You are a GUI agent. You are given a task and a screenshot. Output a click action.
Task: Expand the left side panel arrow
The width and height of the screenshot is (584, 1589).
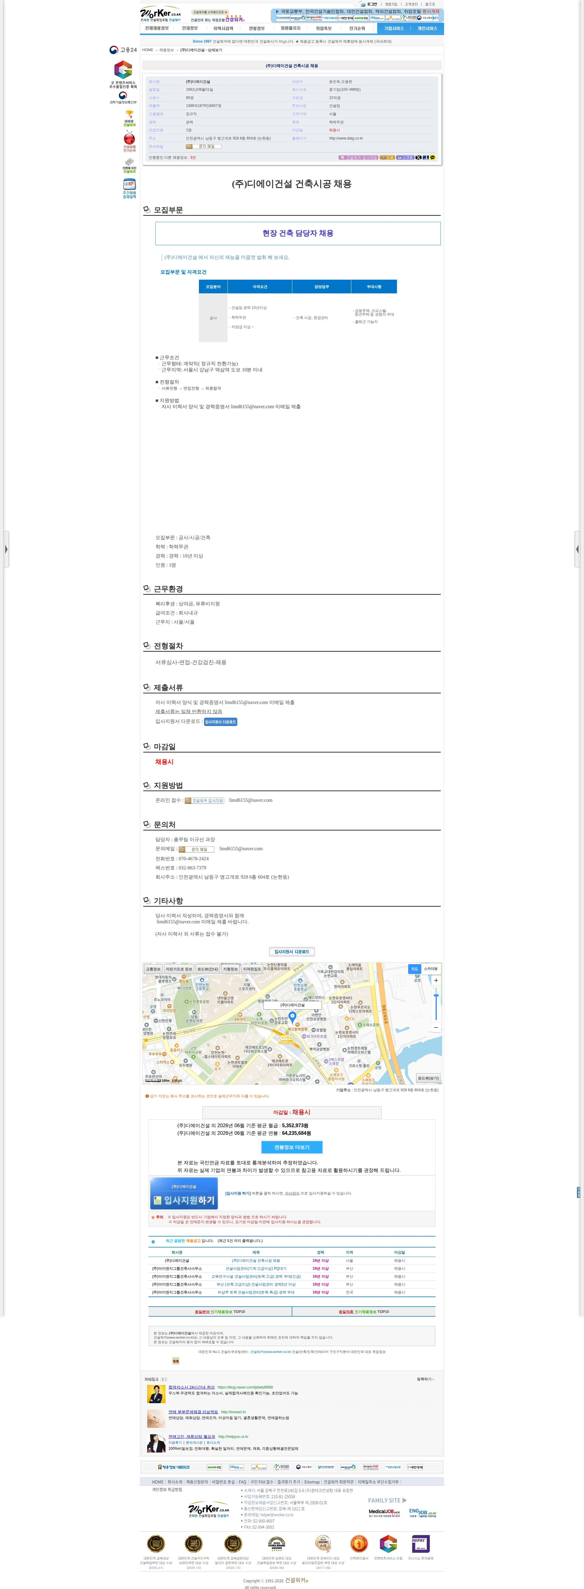(5, 548)
